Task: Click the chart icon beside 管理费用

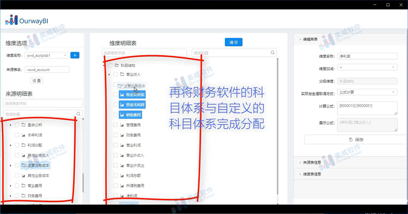Action: [122, 125]
